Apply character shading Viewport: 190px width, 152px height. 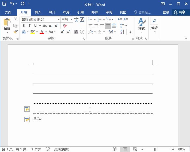(x=76, y=32)
